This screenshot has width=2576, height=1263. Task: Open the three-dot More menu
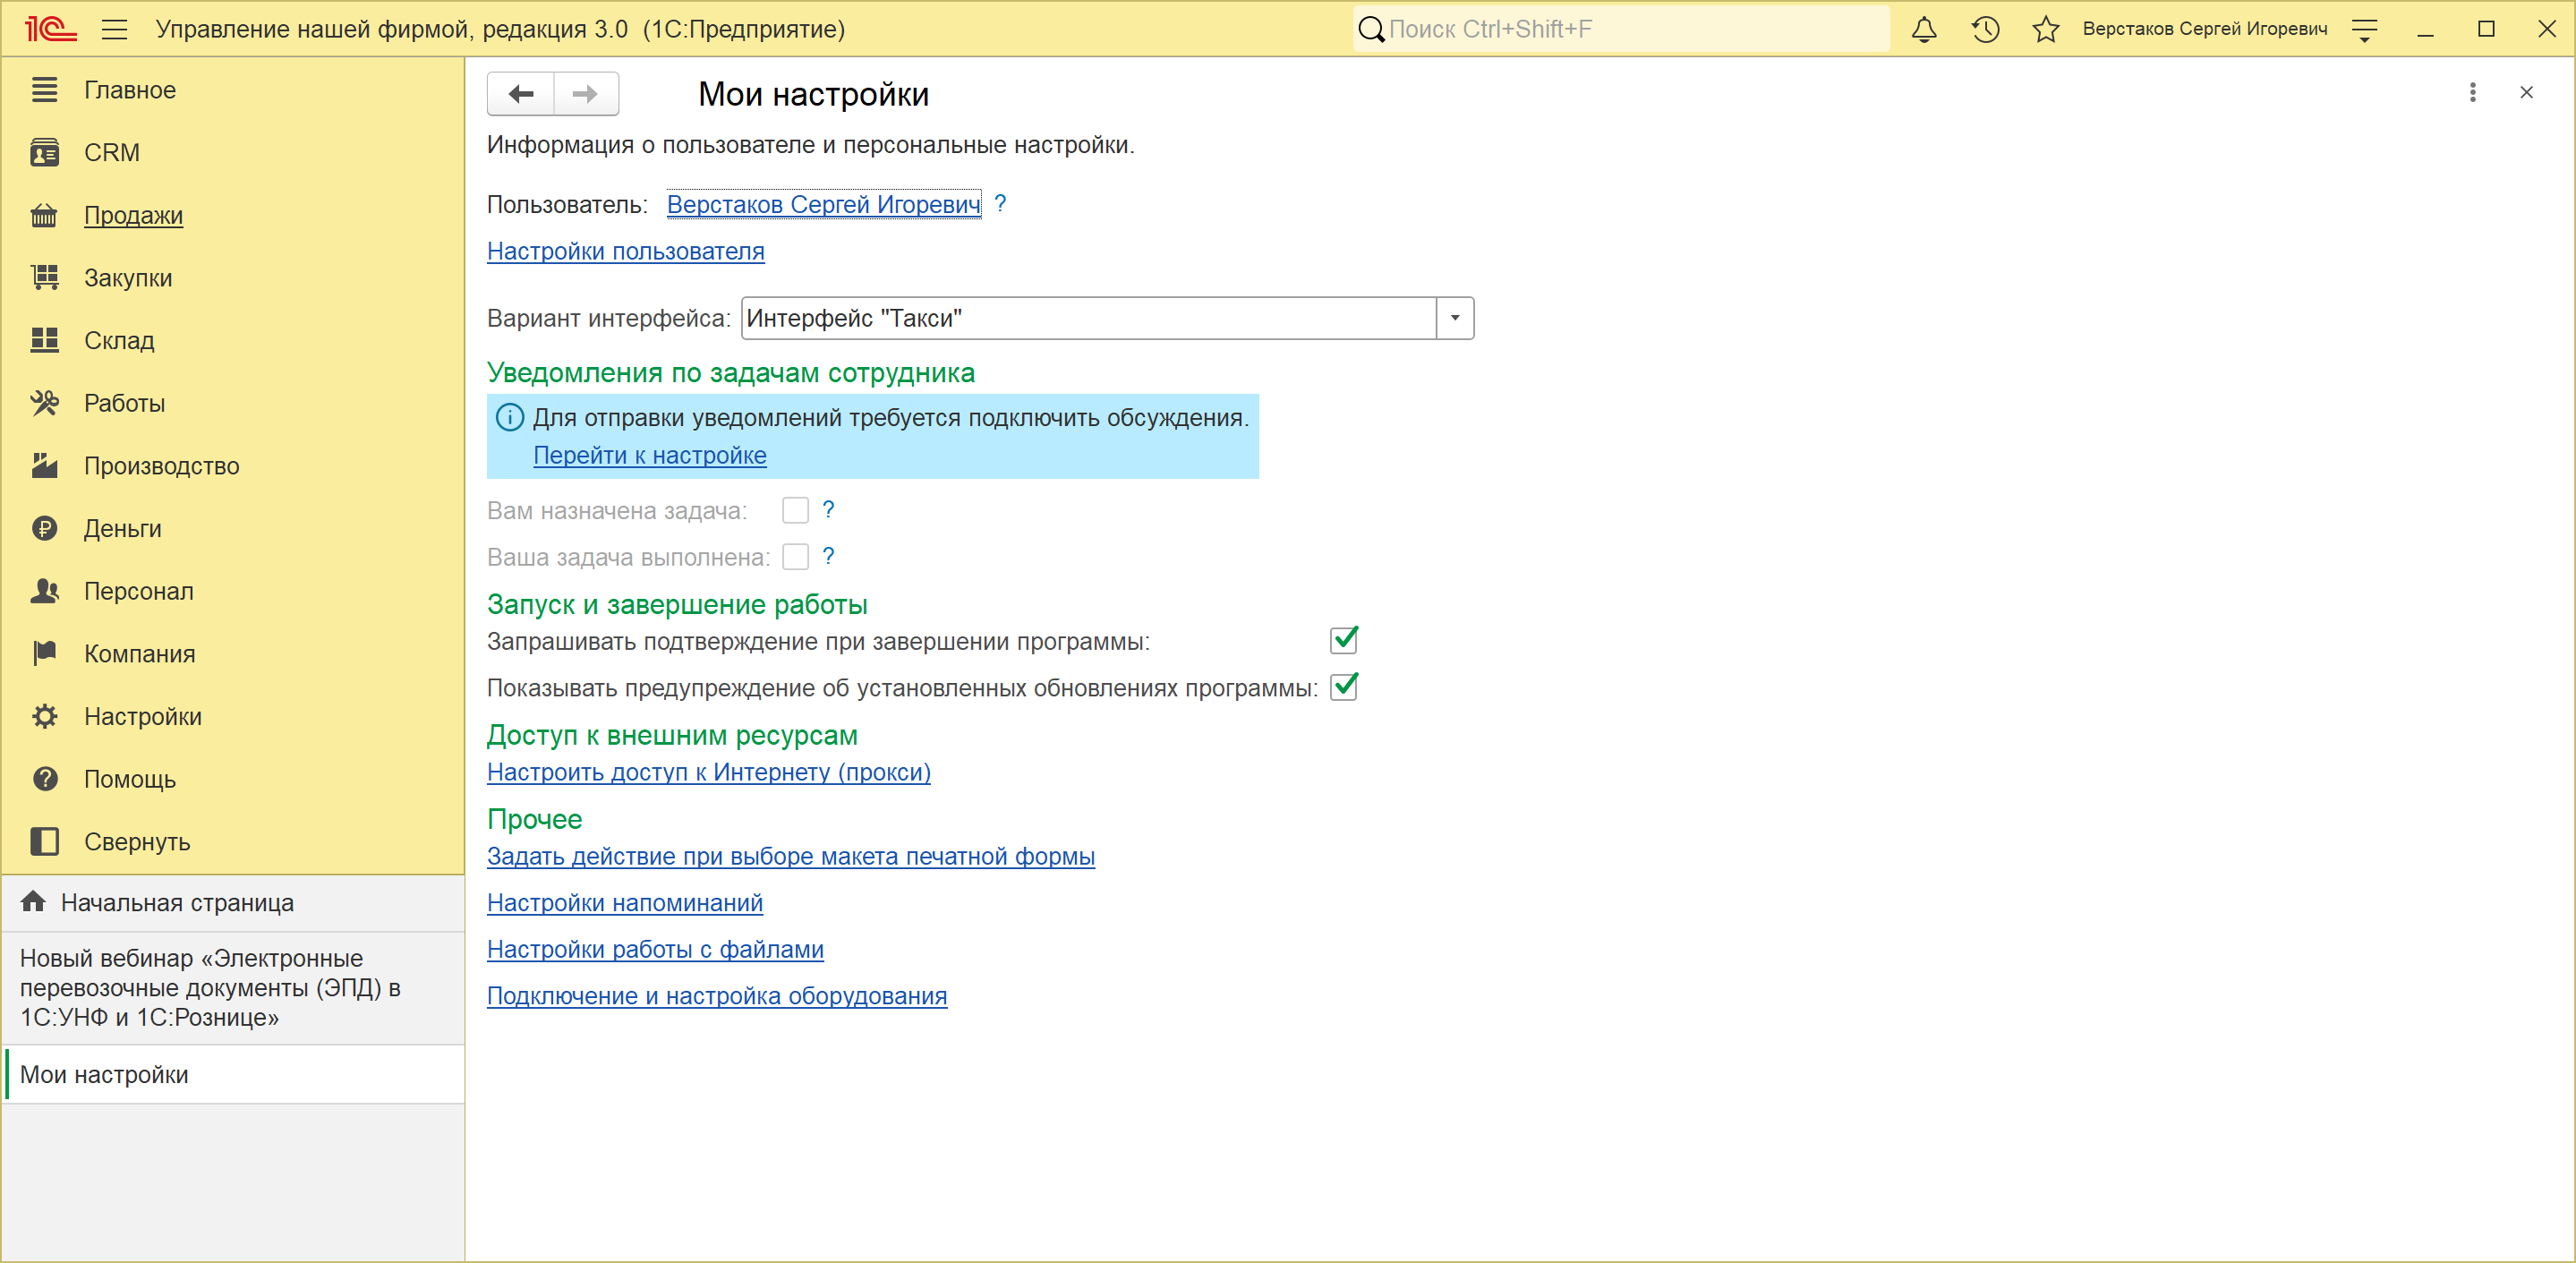coord(2473,93)
